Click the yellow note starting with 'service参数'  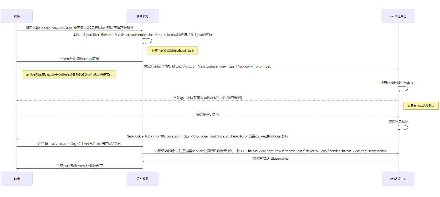click(68, 74)
